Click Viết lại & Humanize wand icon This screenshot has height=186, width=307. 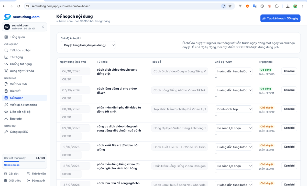(x=6, y=105)
